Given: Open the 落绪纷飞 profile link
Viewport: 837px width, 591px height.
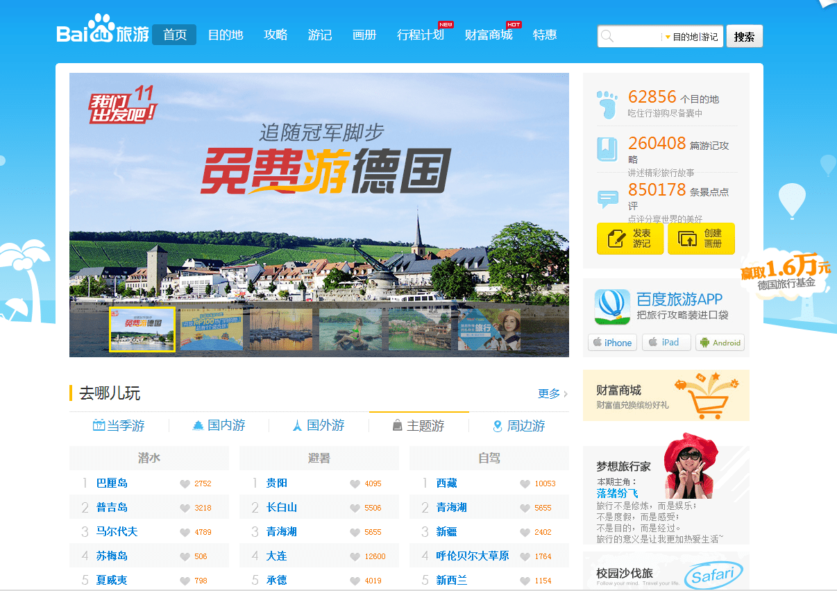Looking at the screenshot, I should pyautogui.click(x=617, y=493).
